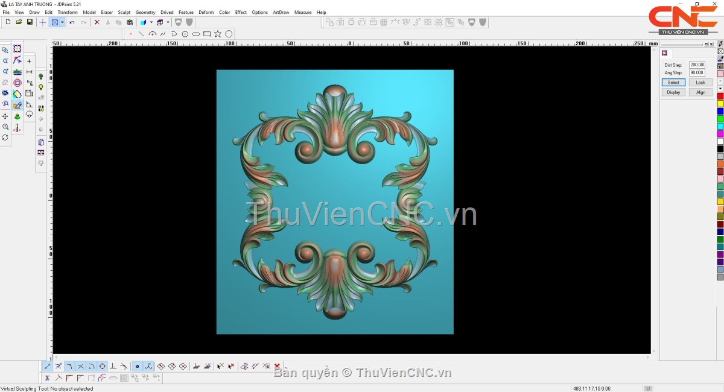The height and width of the screenshot is (392, 724).
Task: Open the blue cube view dropdown arrow
Action: pyautogui.click(x=151, y=22)
